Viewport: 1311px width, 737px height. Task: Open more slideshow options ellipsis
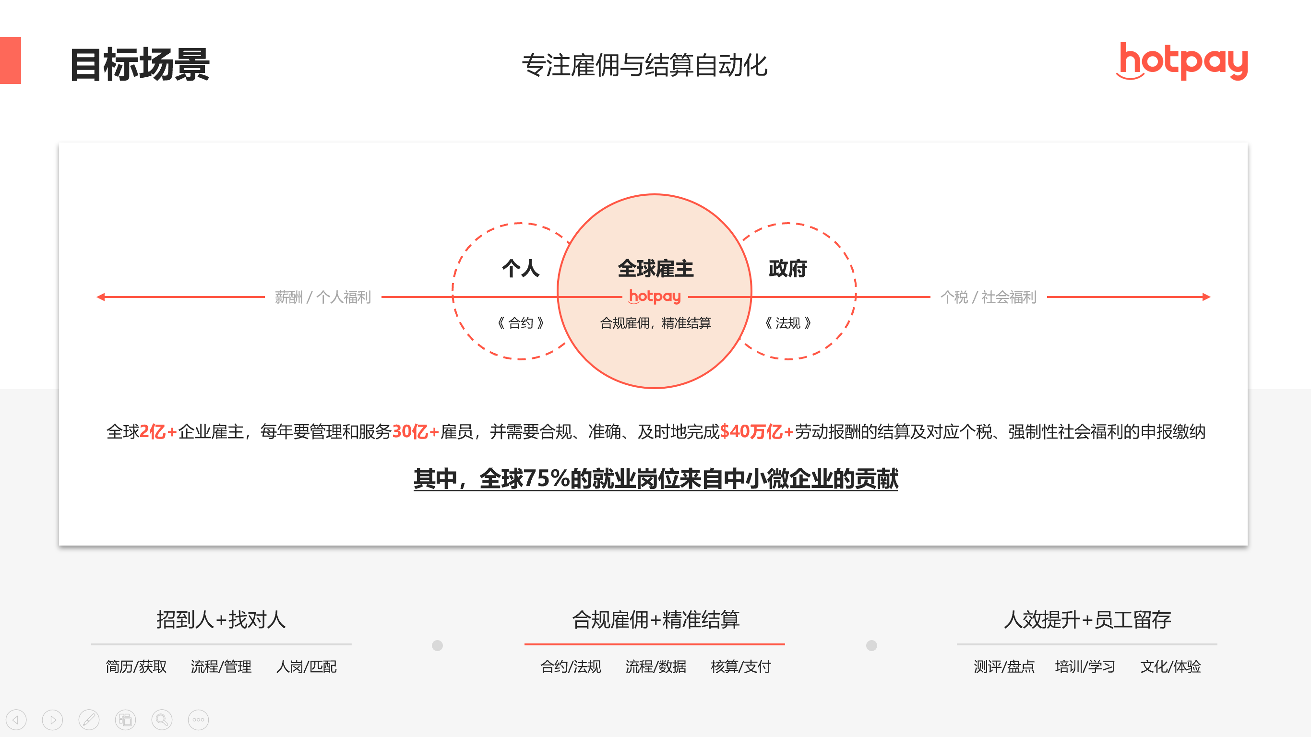click(x=199, y=720)
